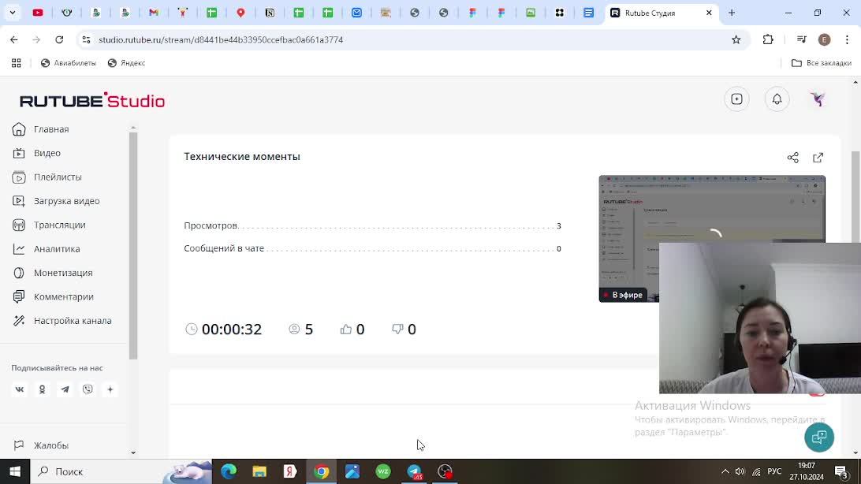The width and height of the screenshot is (861, 484).
Task: Click the VK social icon
Action: tap(19, 389)
